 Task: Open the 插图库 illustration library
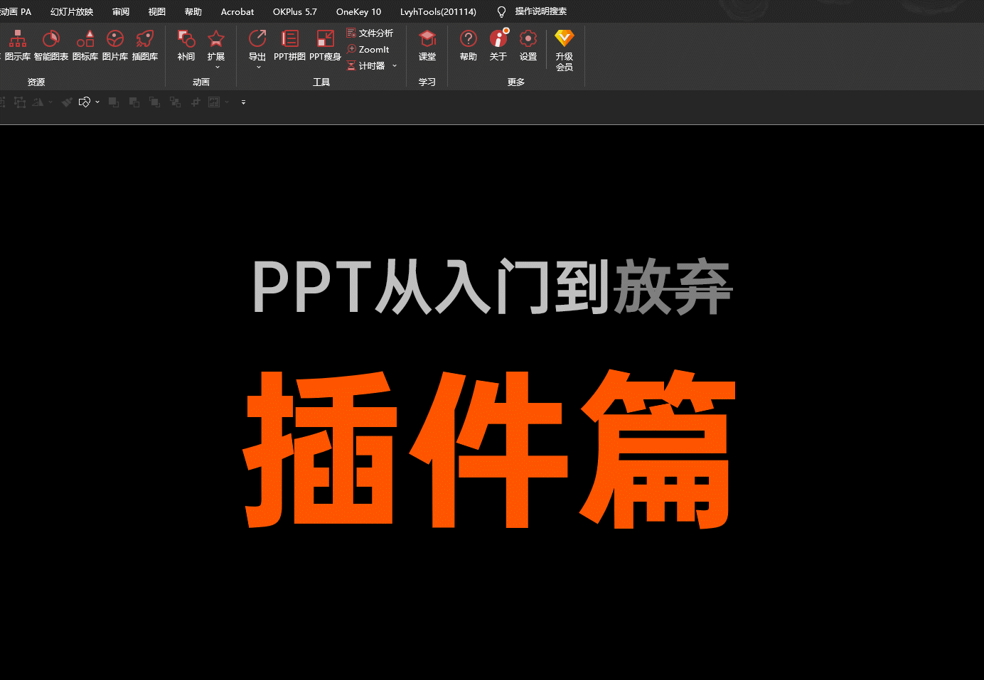(x=144, y=44)
